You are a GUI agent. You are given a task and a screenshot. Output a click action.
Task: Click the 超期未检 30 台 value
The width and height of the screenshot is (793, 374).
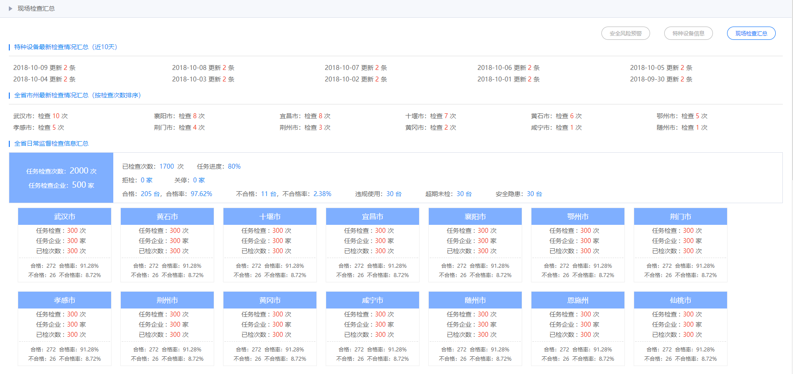464,194
